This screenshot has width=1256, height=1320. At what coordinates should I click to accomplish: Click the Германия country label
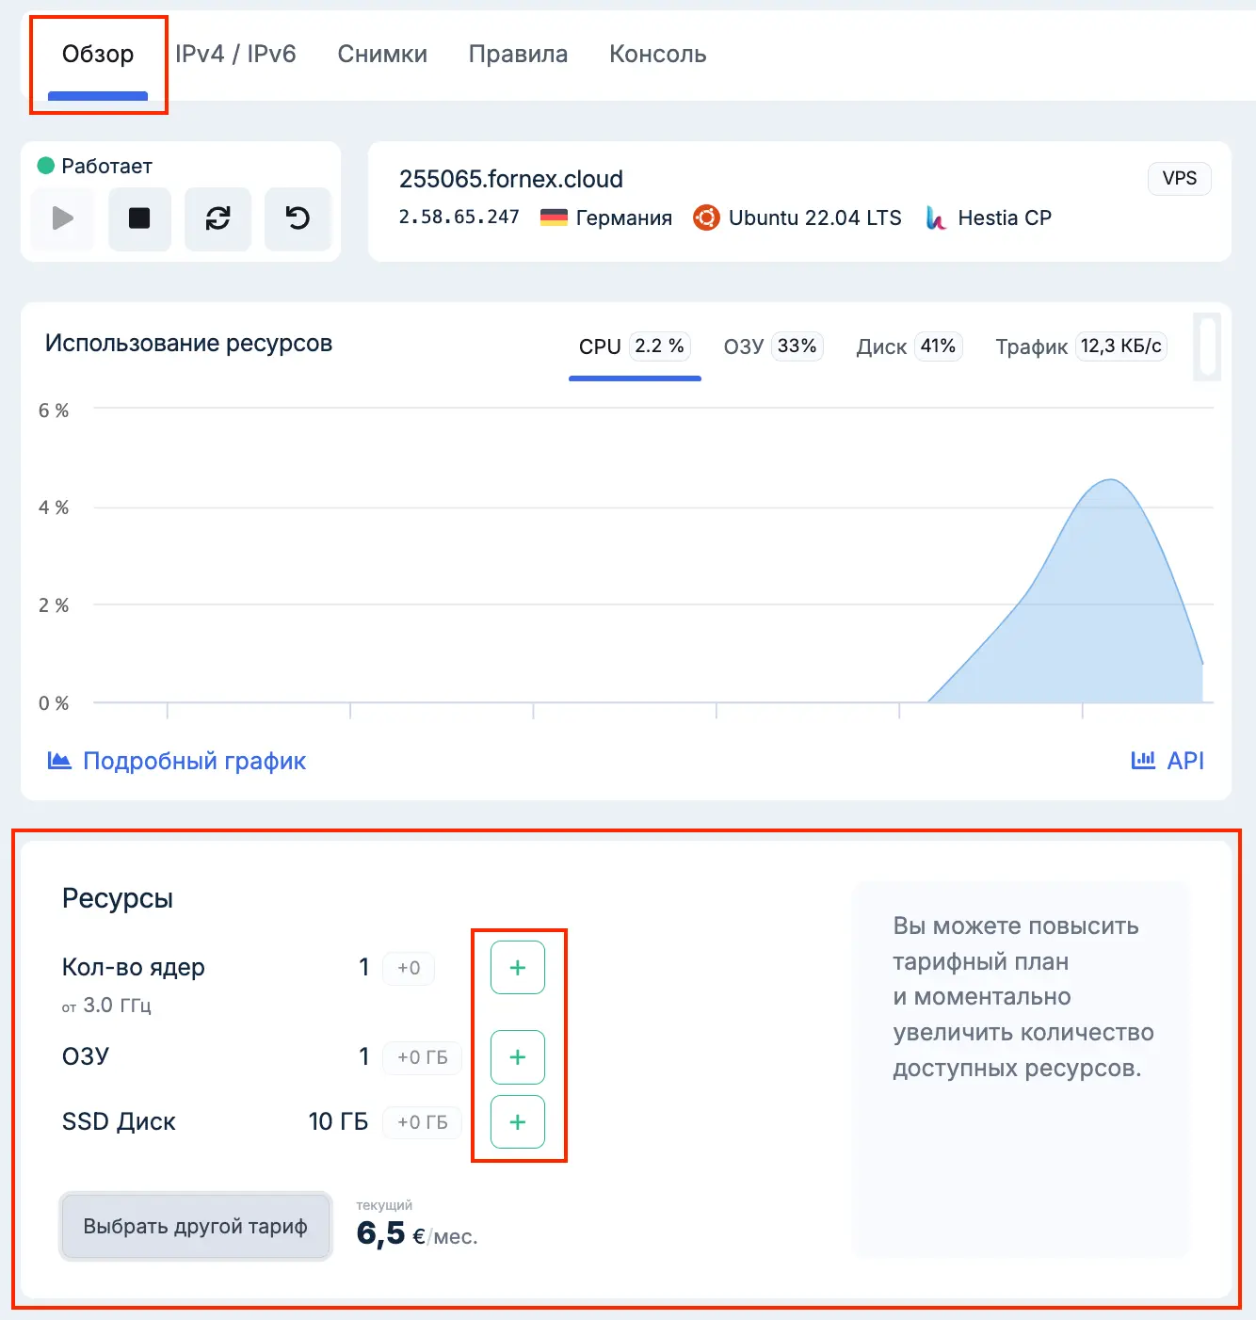(x=624, y=218)
